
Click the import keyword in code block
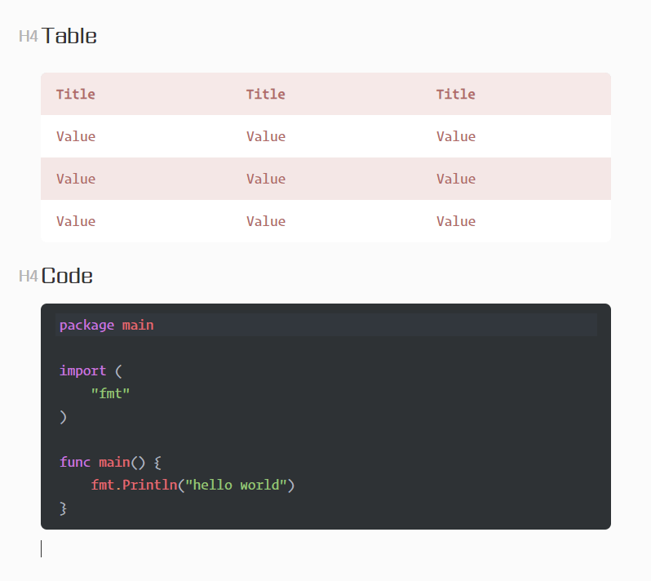click(x=82, y=370)
